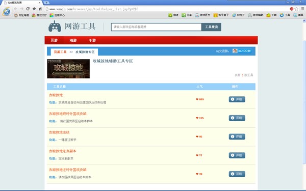Close the T20游戏列表 tab
This screenshot has height=191, width=306.
[39, 3]
